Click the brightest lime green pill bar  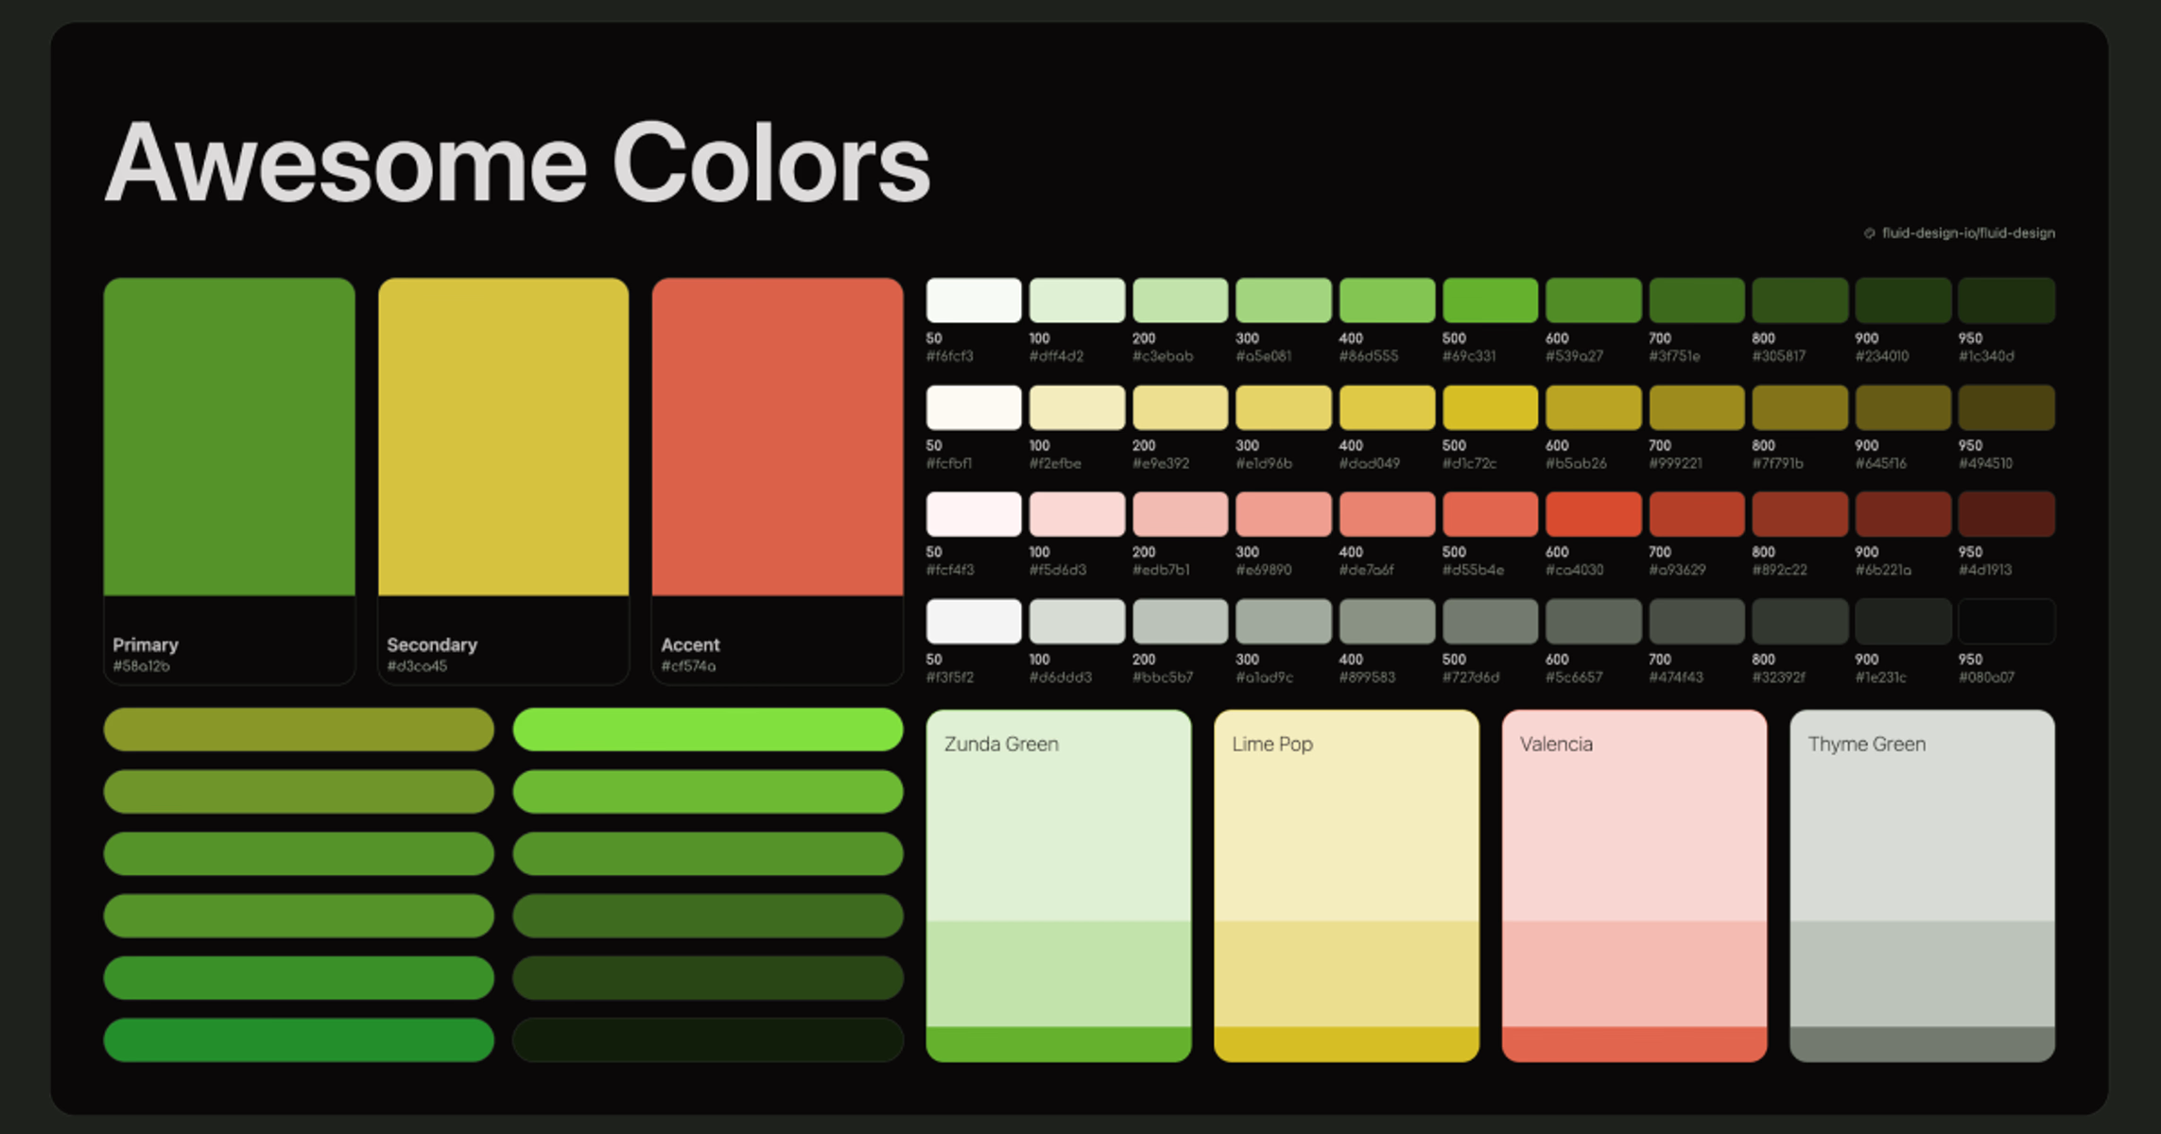click(707, 730)
